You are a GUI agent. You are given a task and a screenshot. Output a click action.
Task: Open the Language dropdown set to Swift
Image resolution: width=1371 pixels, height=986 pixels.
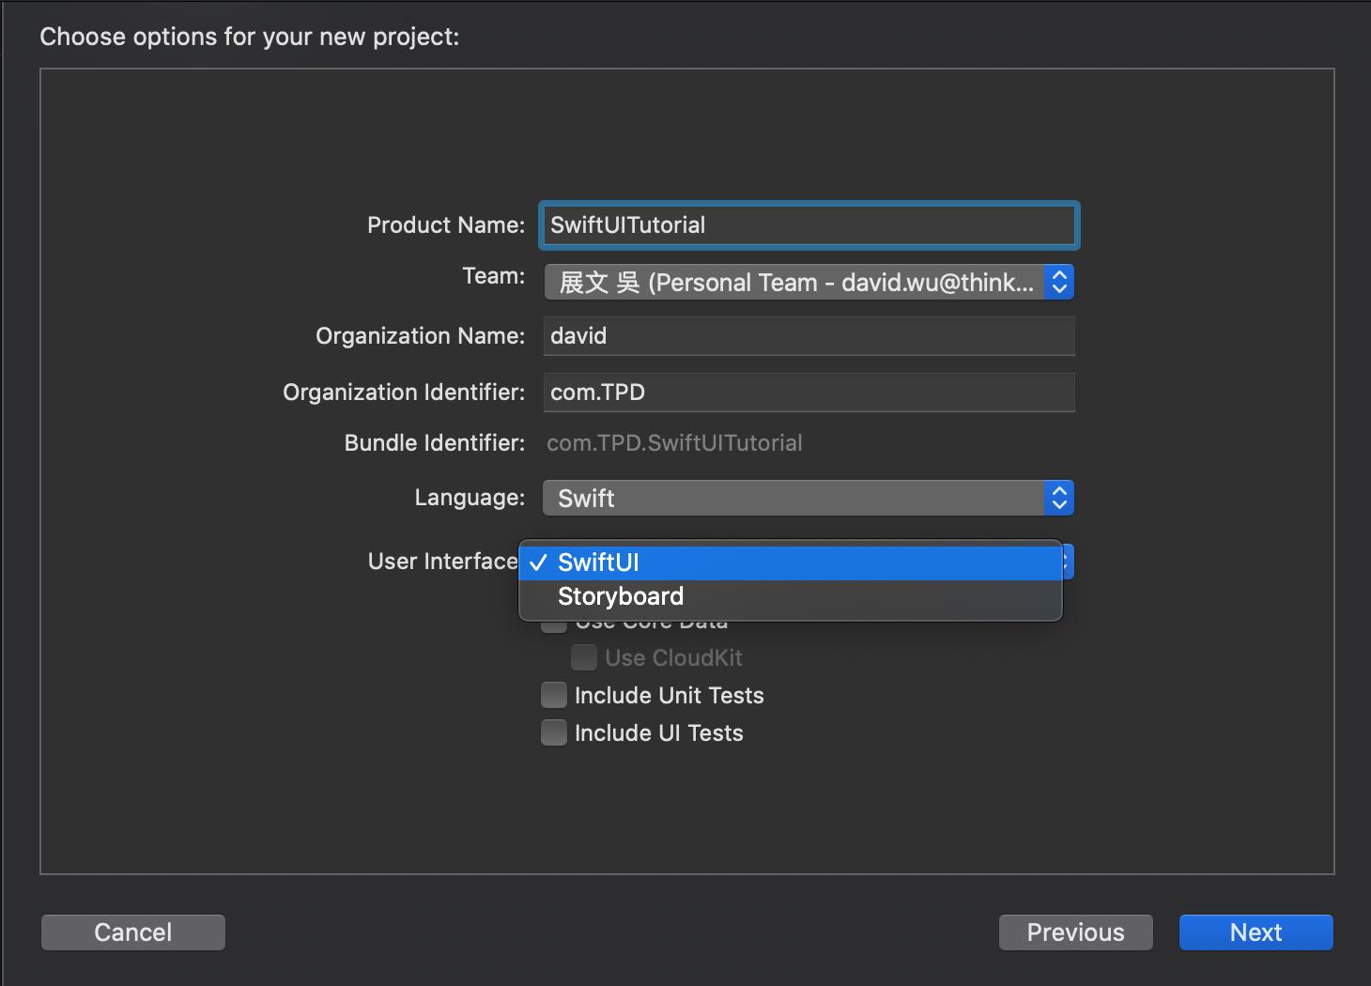point(809,498)
